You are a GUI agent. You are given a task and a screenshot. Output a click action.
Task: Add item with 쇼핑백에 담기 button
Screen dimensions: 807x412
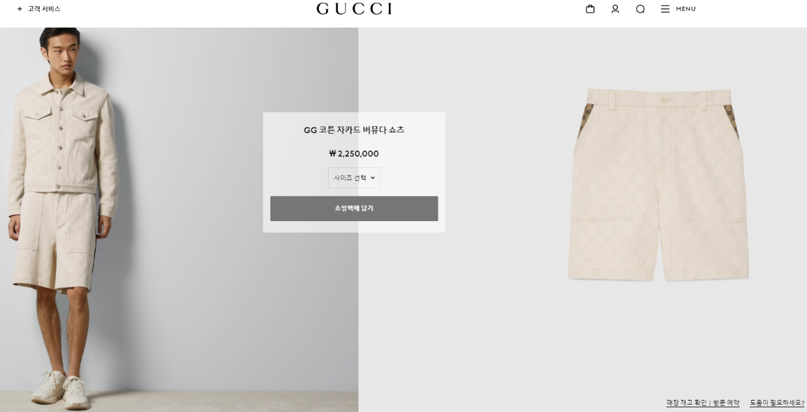point(354,208)
